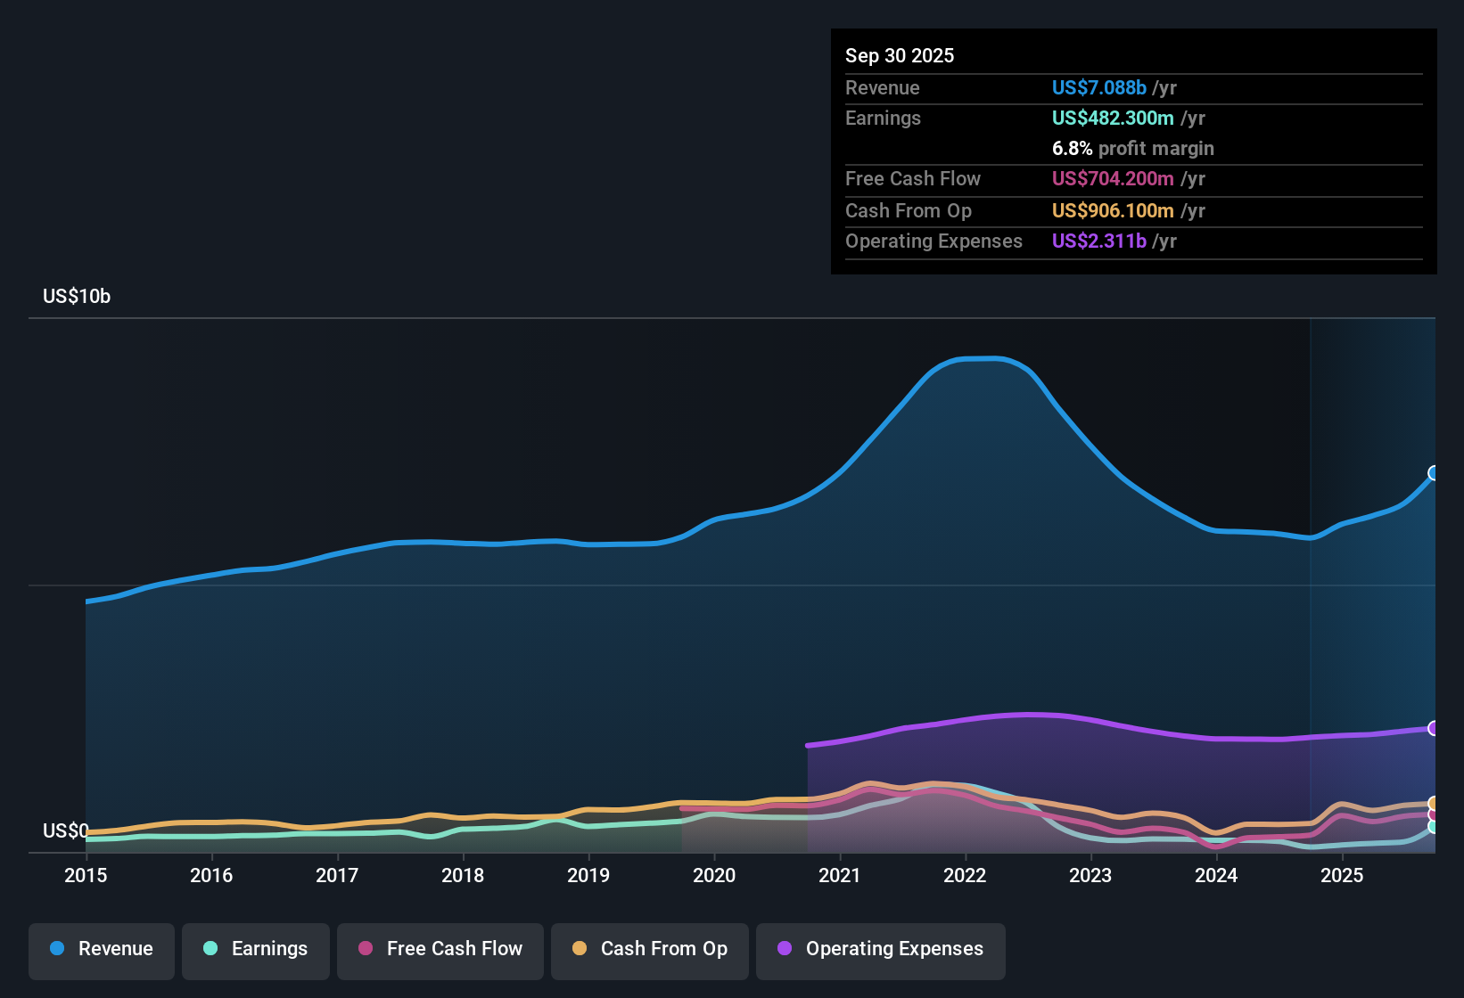Click the 2019 x-axis label
The height and width of the screenshot is (998, 1464).
click(x=588, y=876)
